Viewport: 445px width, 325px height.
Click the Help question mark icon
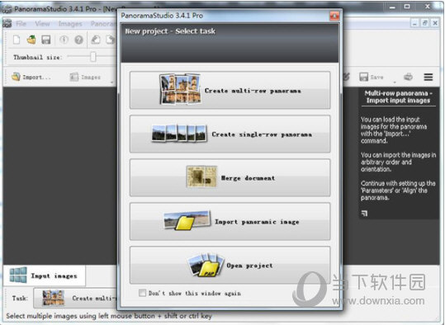click(78, 40)
